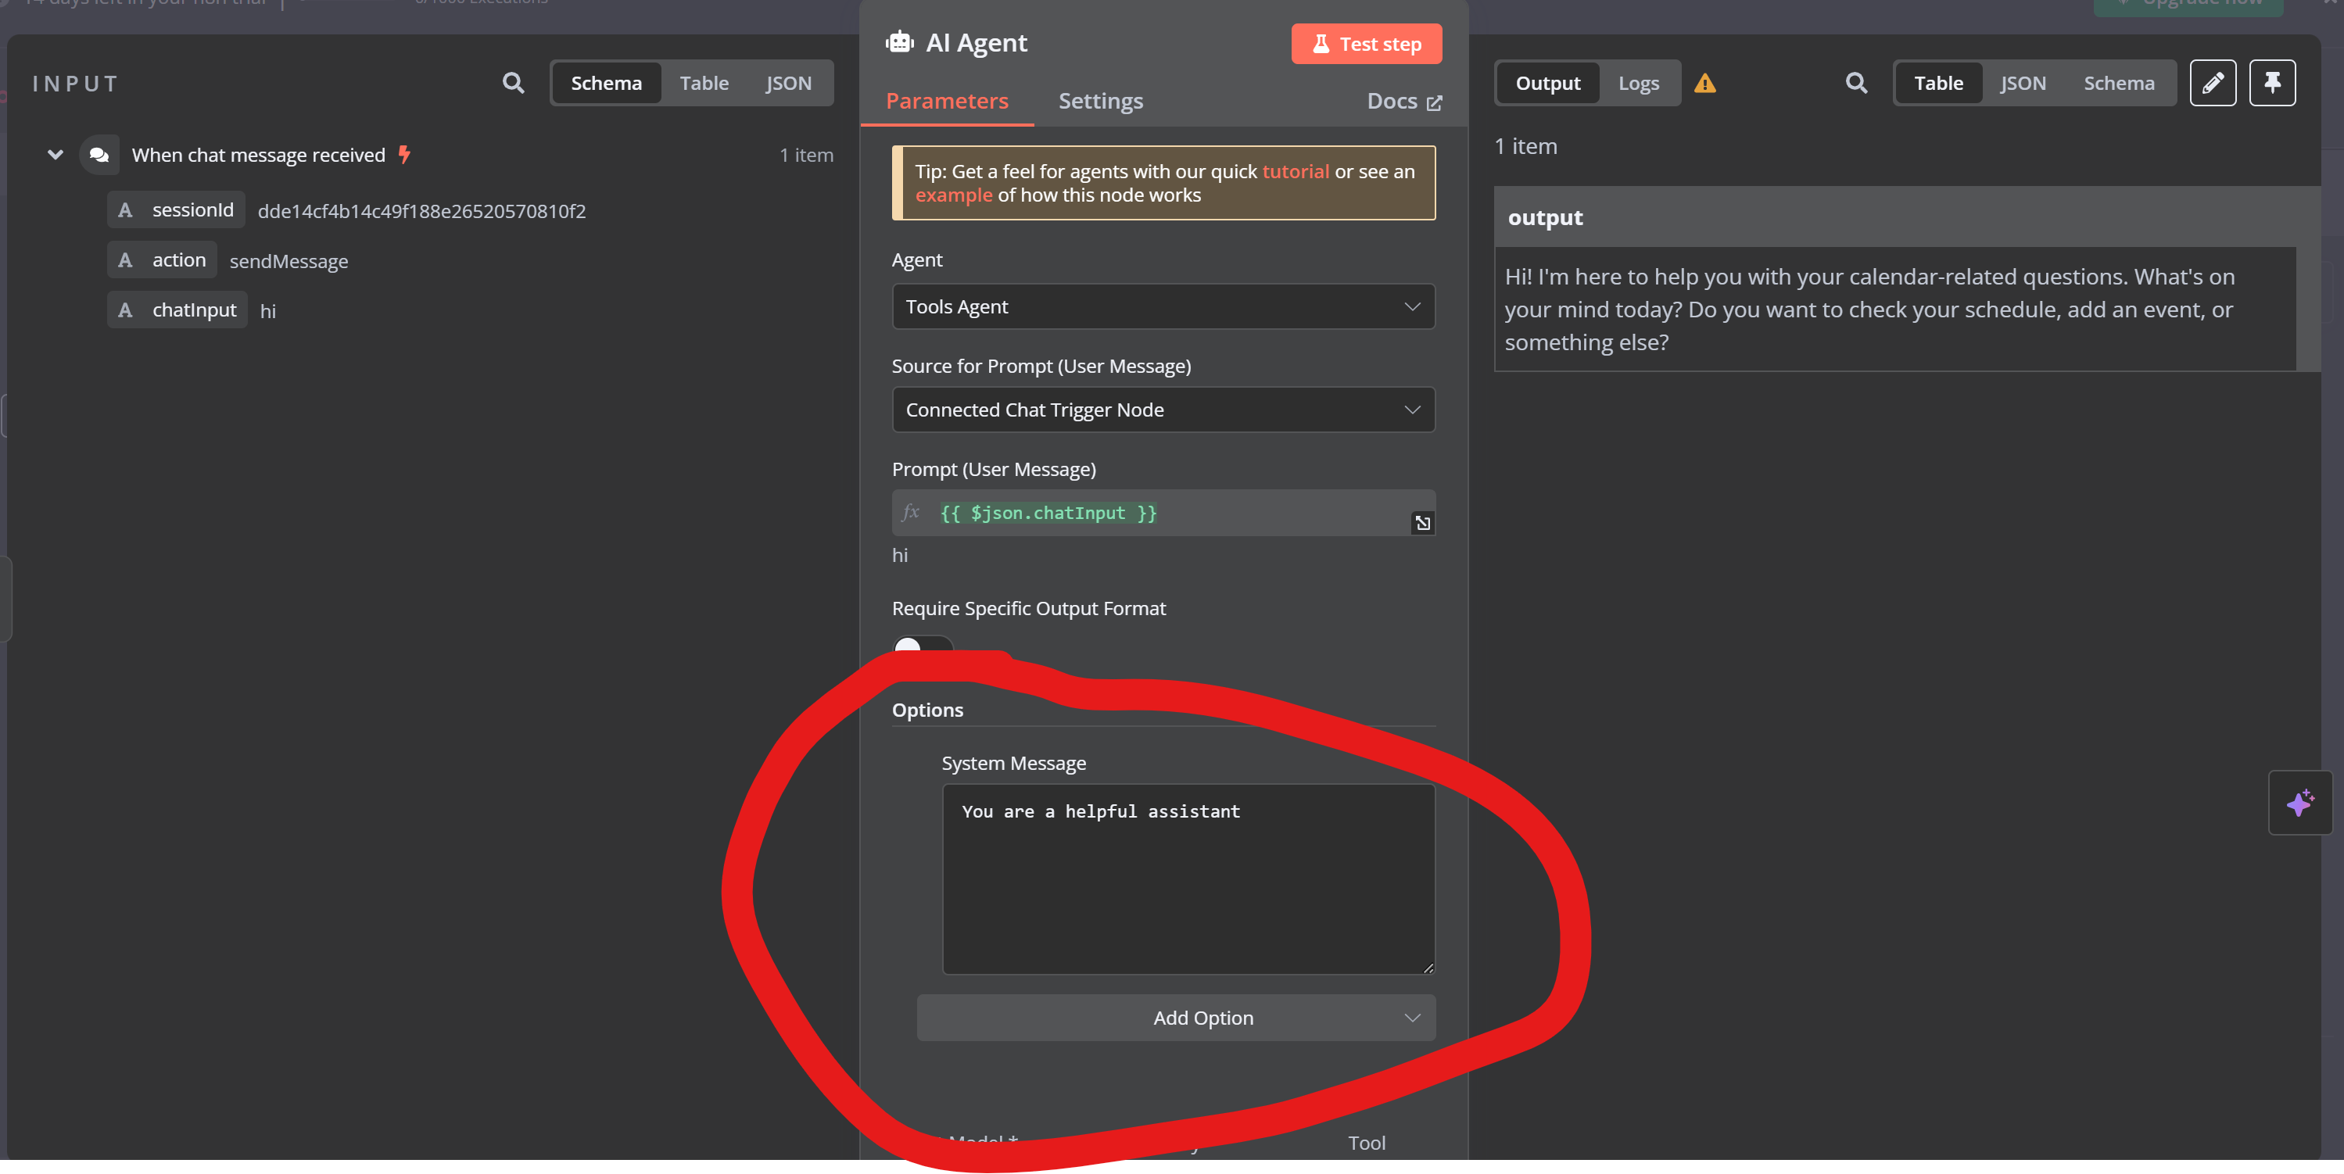Click the pencil edit output icon
Image resolution: width=2344 pixels, height=1174 pixels.
[x=2212, y=83]
